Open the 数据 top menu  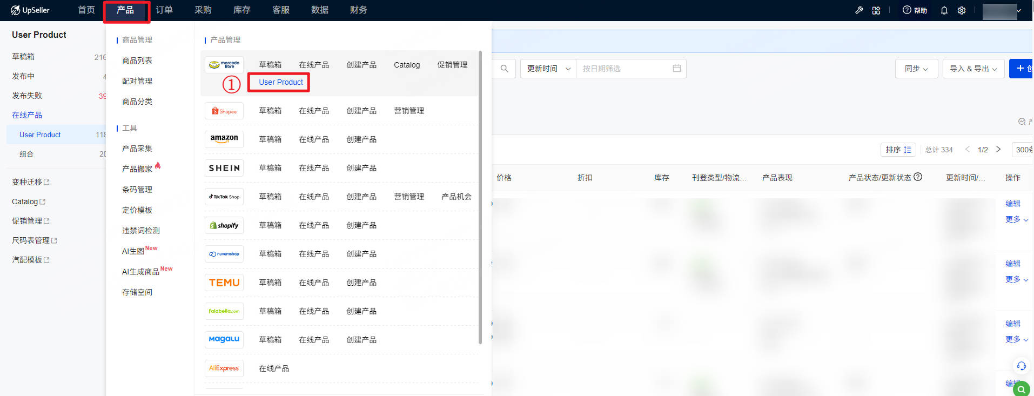[320, 10]
